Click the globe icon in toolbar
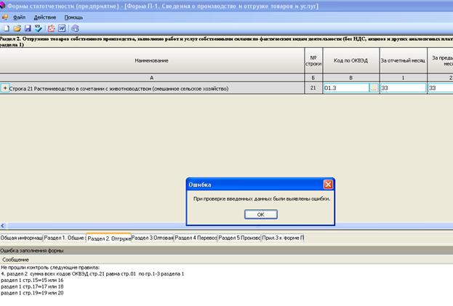Viewport: 453px width, 306px height. tap(75, 28)
